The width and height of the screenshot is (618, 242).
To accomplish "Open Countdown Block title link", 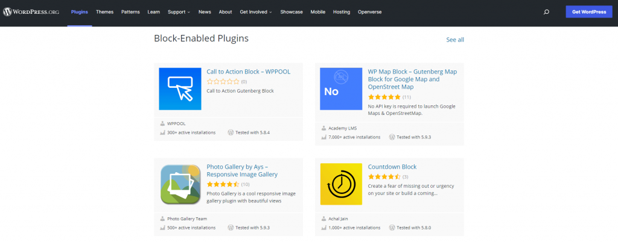I will [392, 167].
